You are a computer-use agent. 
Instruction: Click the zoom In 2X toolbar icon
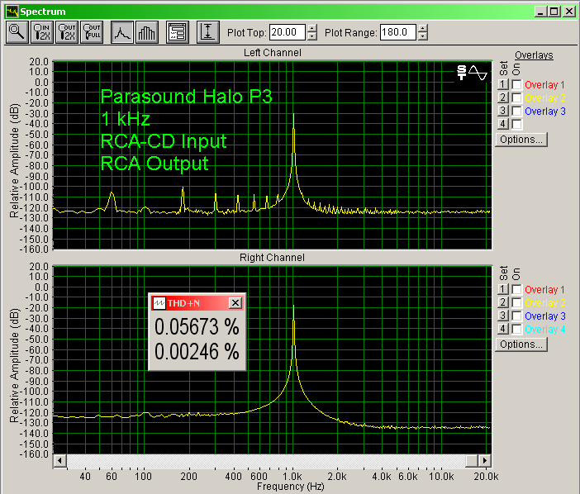(x=42, y=32)
